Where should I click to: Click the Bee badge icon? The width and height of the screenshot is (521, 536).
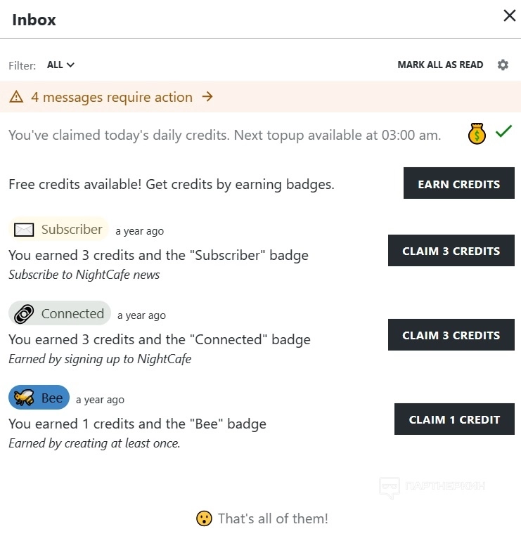[25, 398]
